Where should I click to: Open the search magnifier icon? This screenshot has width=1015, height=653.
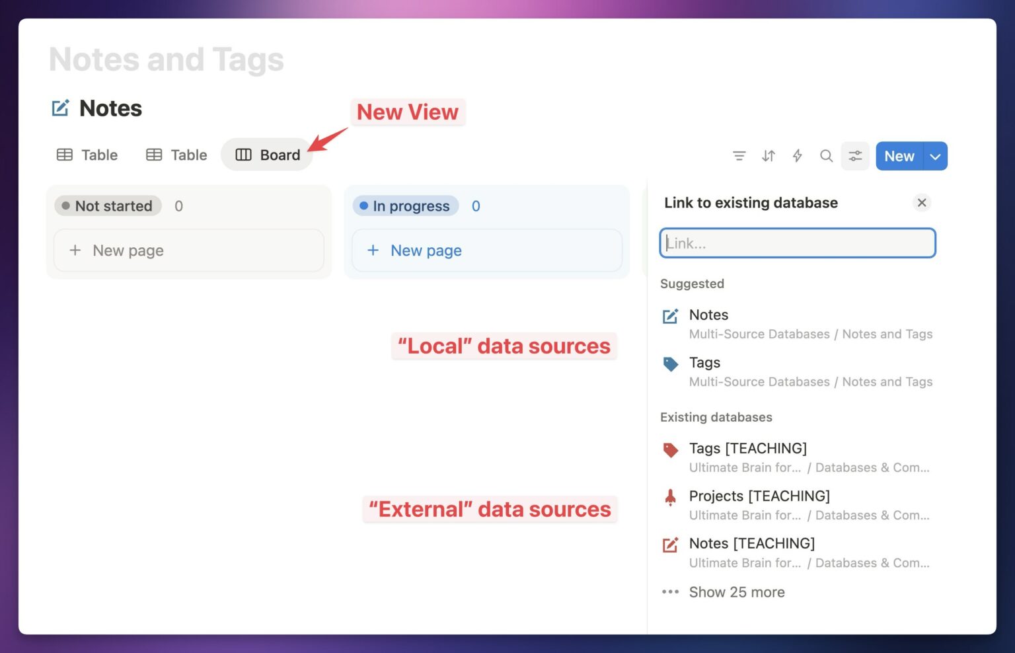[x=826, y=156]
